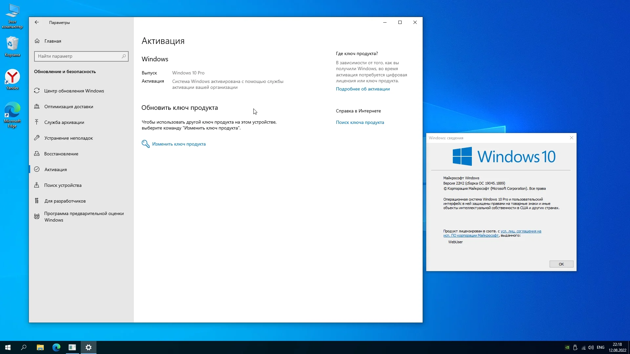This screenshot has height=354, width=630.
Task: Open Центр обновления Windows section
Action: [74, 91]
